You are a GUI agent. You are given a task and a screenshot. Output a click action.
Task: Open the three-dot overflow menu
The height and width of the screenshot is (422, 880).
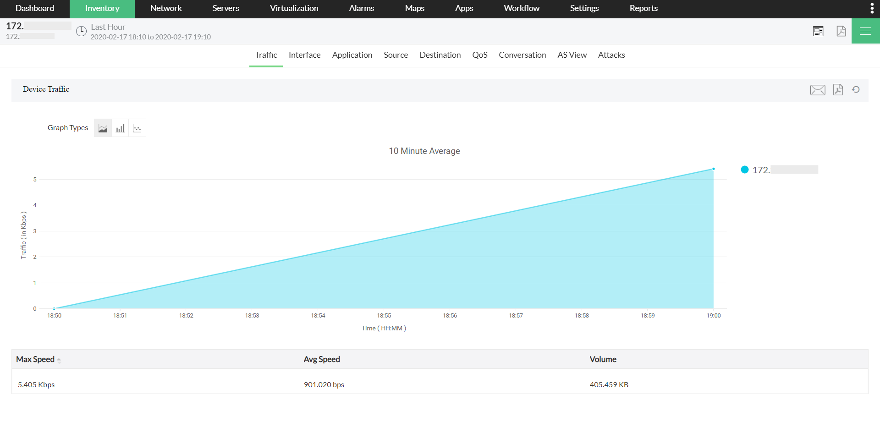point(872,8)
